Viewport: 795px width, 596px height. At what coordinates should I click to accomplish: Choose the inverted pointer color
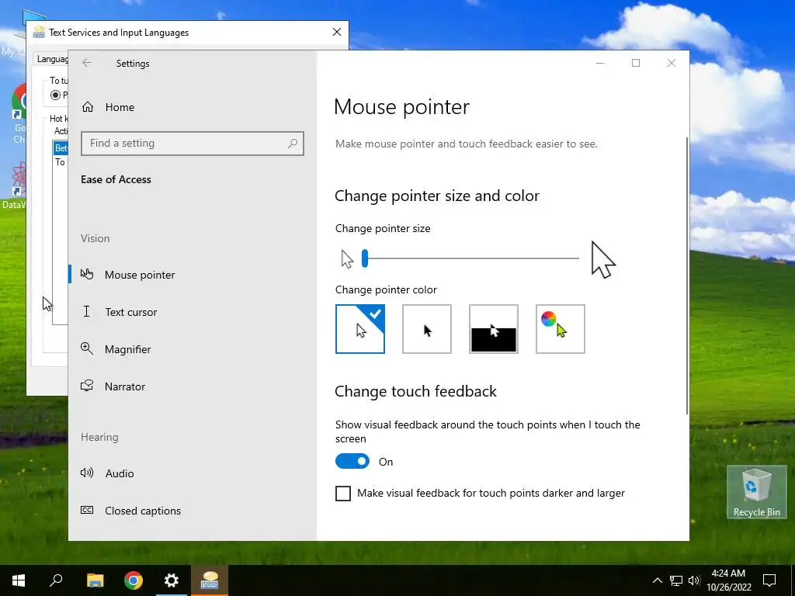click(494, 329)
